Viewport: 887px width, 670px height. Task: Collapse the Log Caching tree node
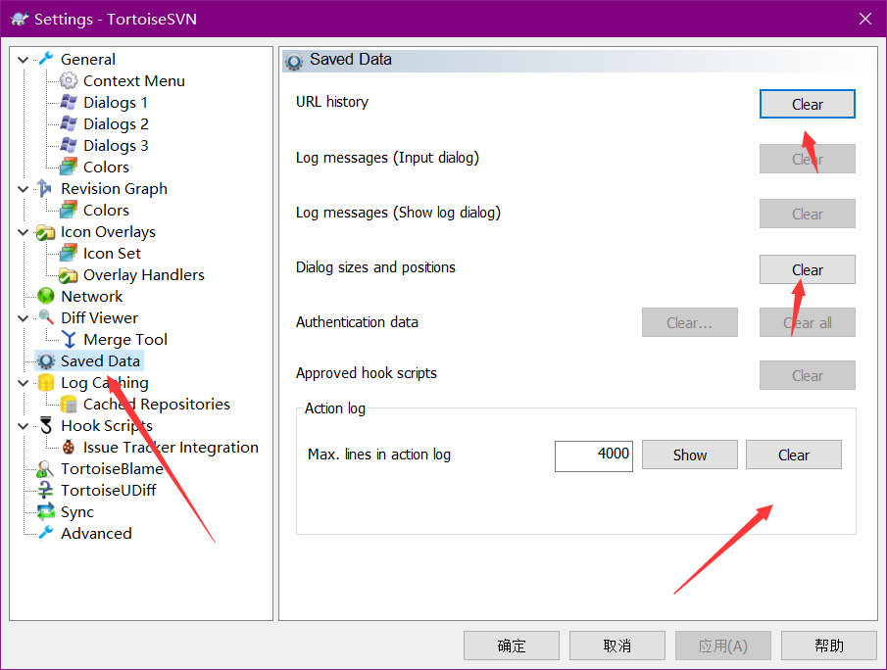[24, 383]
